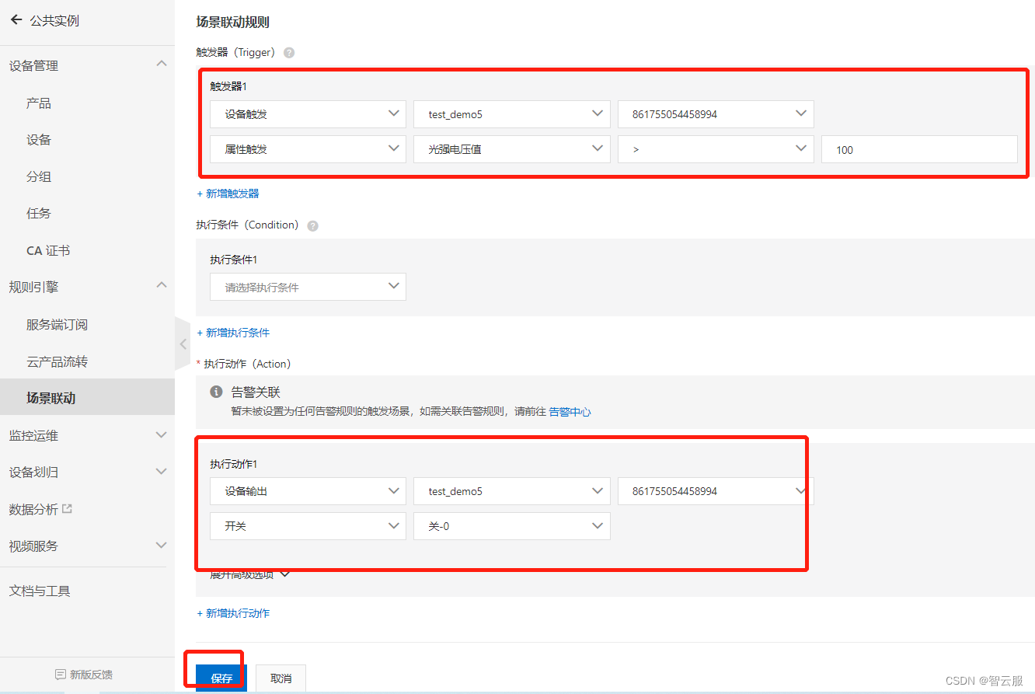The height and width of the screenshot is (694, 1035).
Task: Open action product dropdown showing test_demo5
Action: coord(511,491)
